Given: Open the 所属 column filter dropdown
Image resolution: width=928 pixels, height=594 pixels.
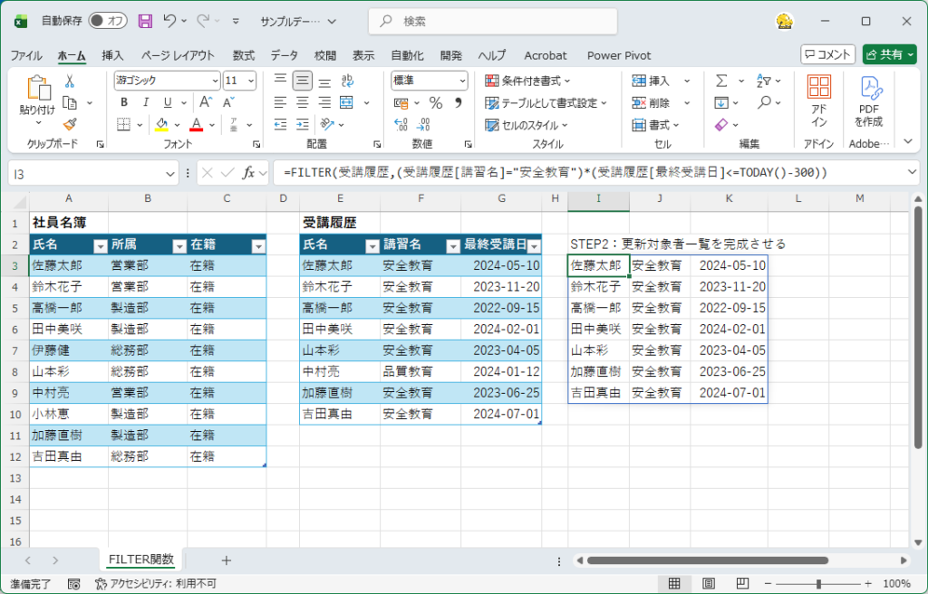Looking at the screenshot, I should pyautogui.click(x=179, y=245).
